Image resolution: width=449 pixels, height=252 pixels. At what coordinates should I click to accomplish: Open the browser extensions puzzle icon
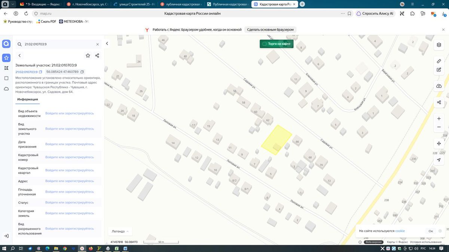pos(412,13)
